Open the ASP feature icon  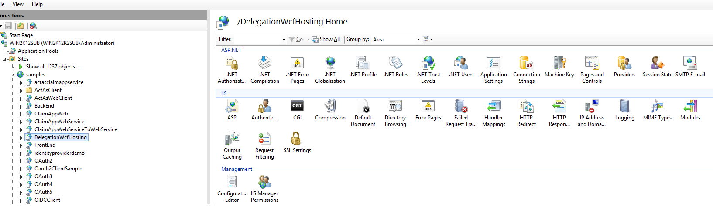(232, 109)
